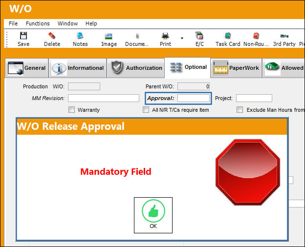The width and height of the screenshot is (305, 247).
Task: Click OK thumbs-up button in dialog
Action: (x=153, y=215)
